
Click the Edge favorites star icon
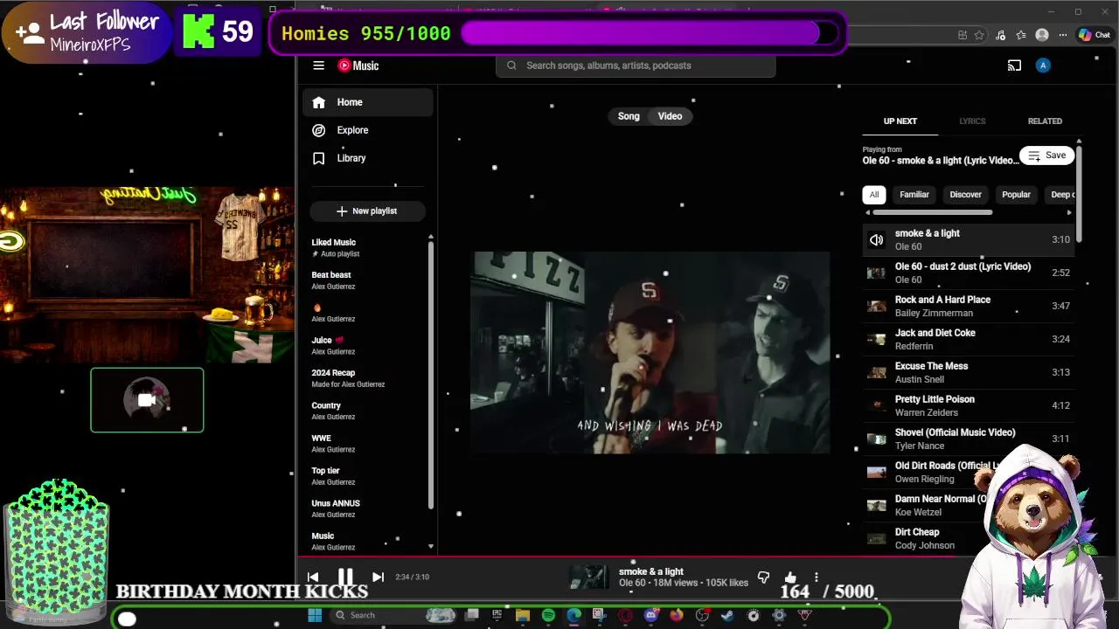tap(979, 35)
